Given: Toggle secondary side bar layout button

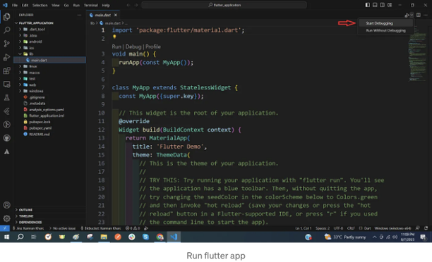Looking at the screenshot, I should tap(382, 5).
